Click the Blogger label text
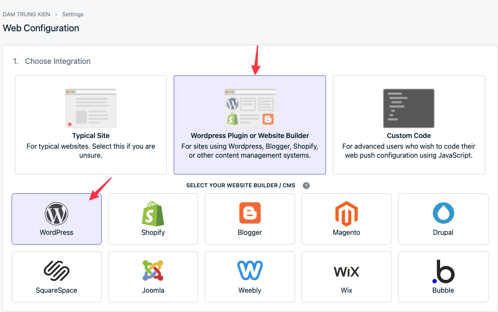The width and height of the screenshot is (498, 312). [250, 232]
